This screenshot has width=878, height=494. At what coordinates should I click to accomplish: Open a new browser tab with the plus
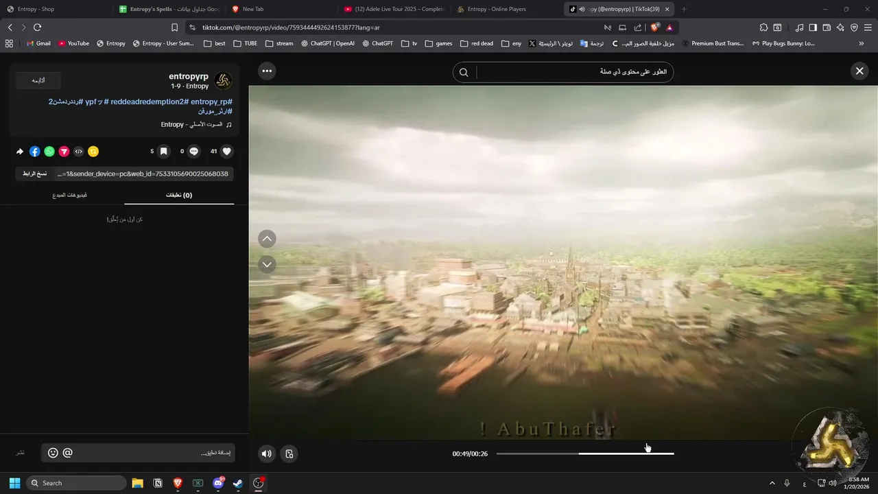[x=684, y=9]
